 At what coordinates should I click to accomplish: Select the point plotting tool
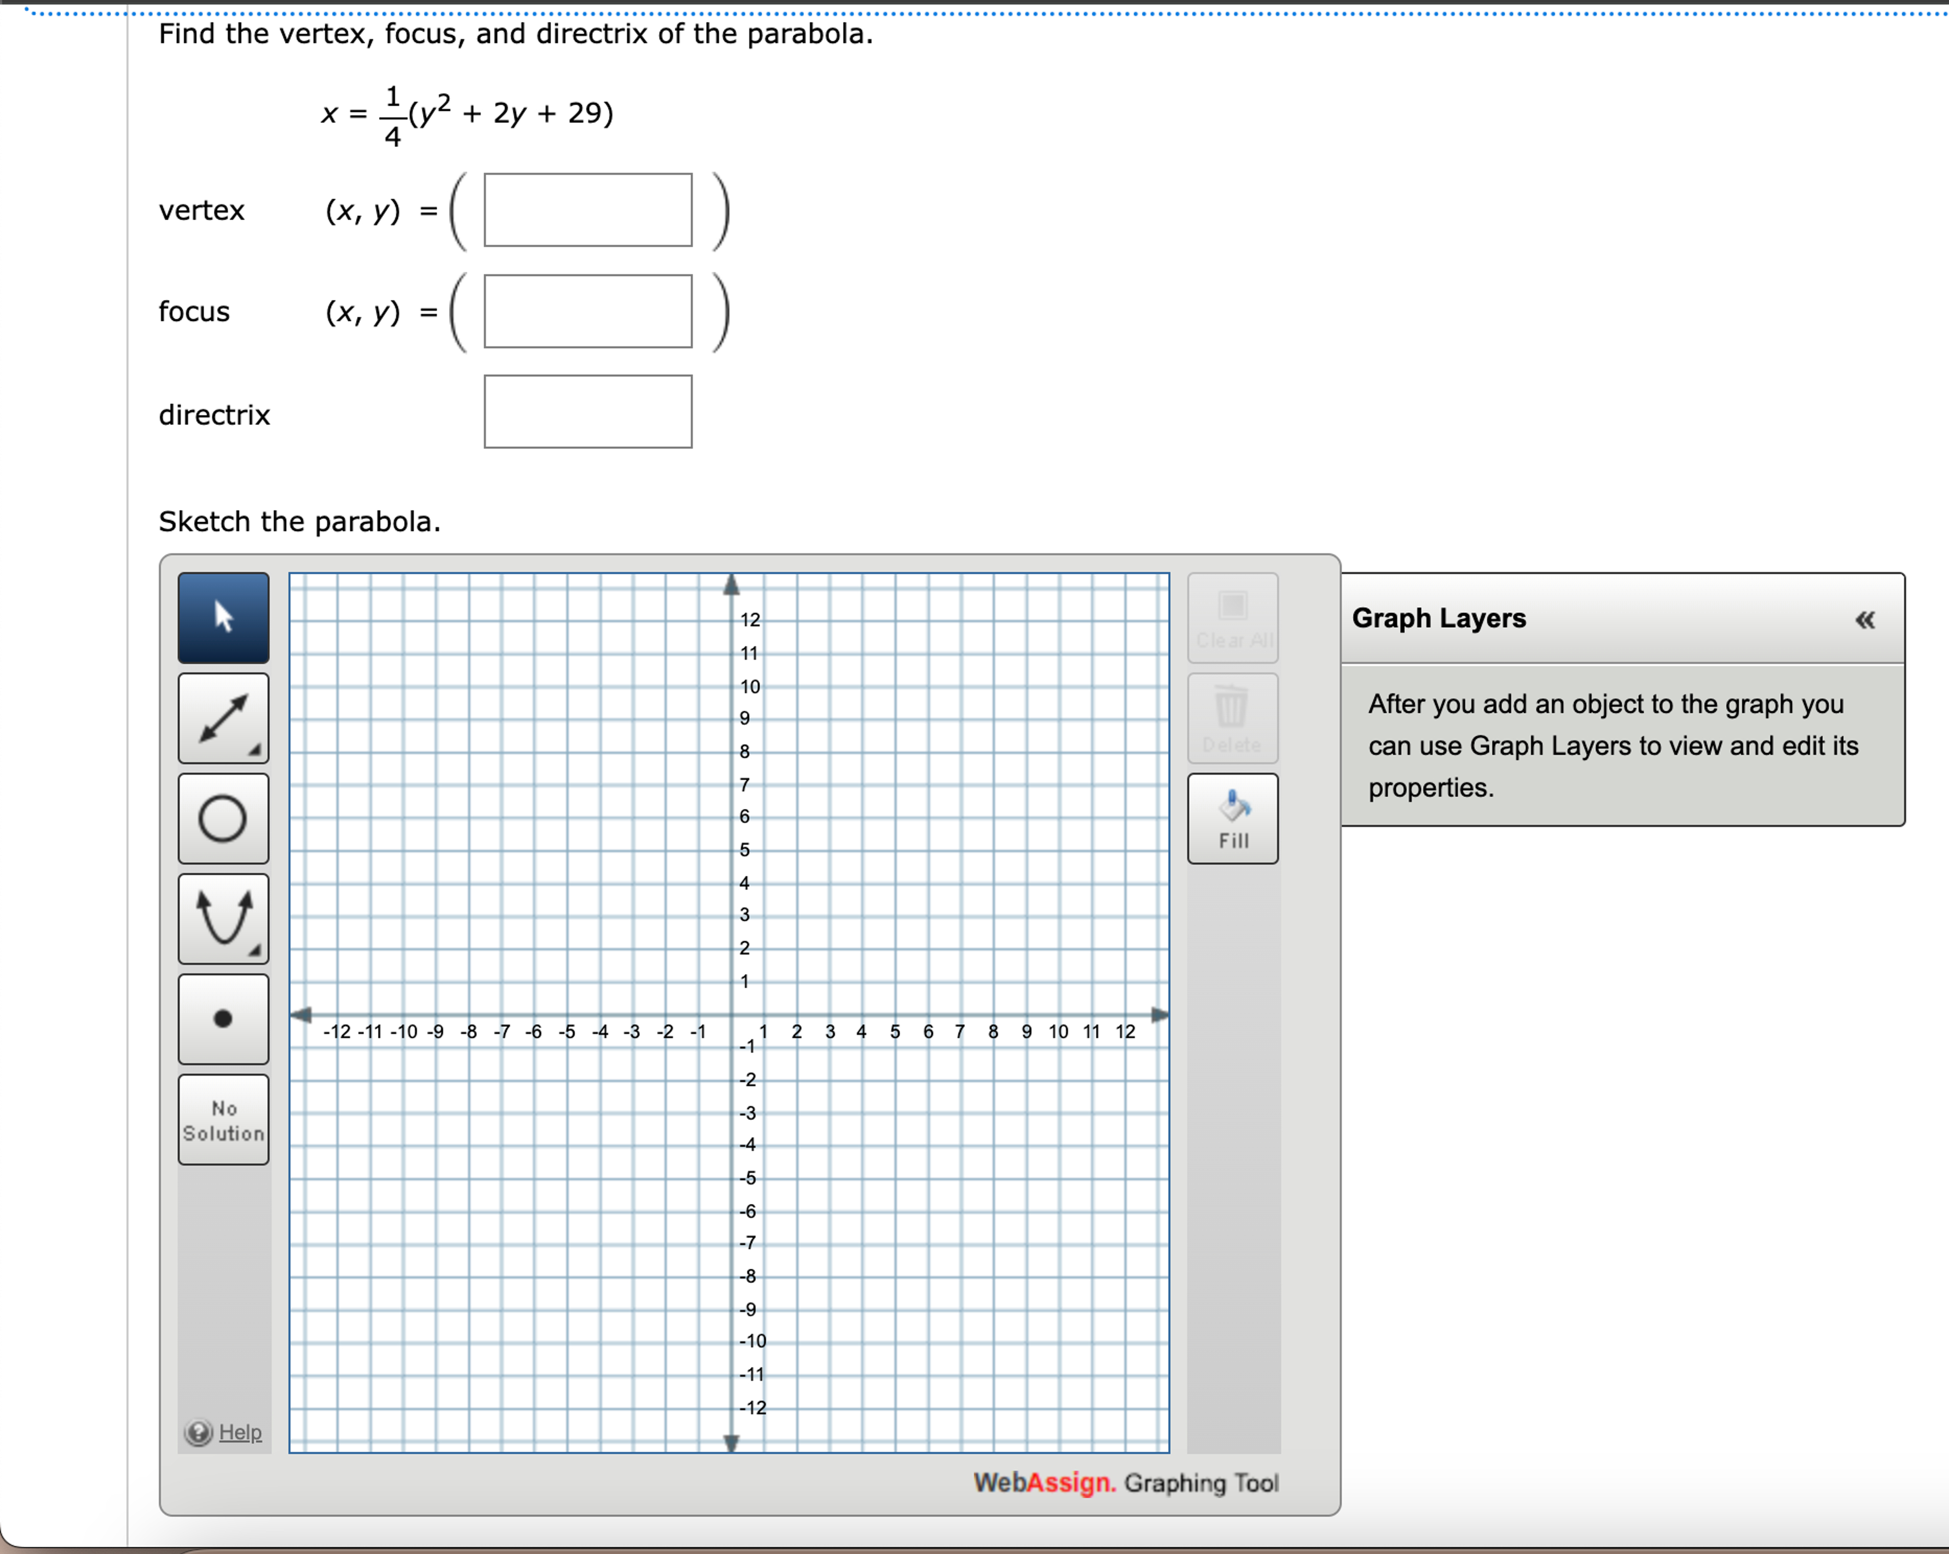tap(223, 1019)
